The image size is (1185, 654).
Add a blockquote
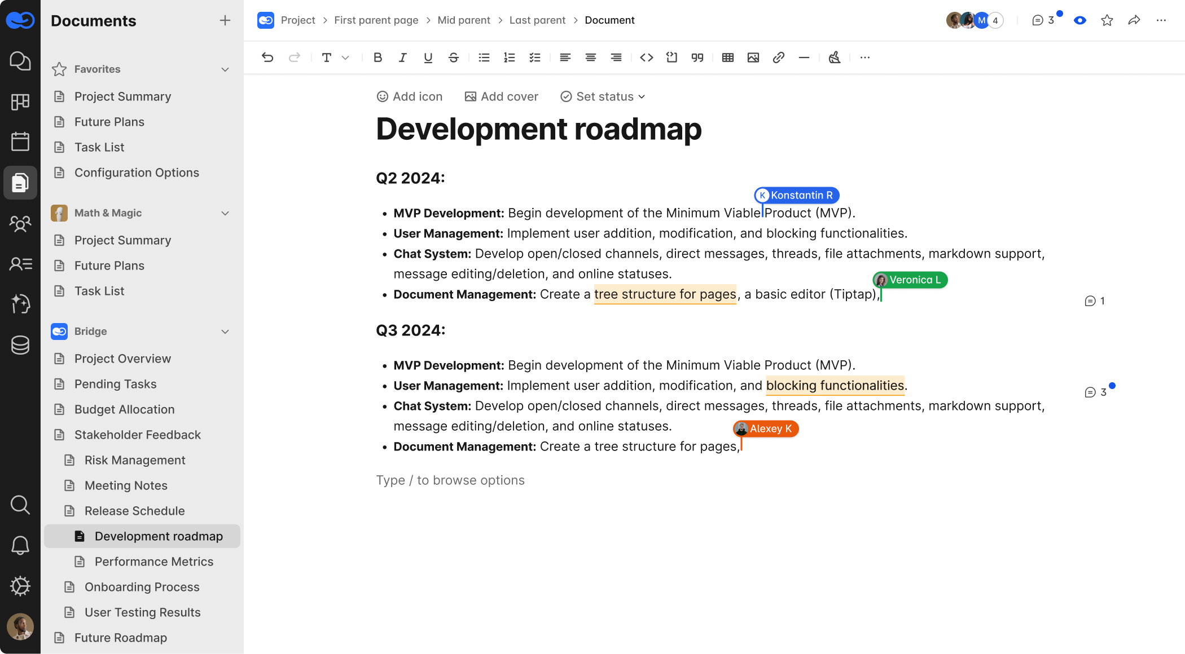(x=697, y=58)
